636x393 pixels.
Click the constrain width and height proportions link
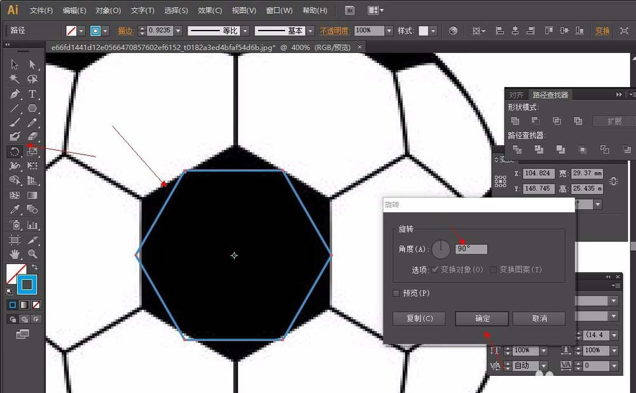pos(613,181)
